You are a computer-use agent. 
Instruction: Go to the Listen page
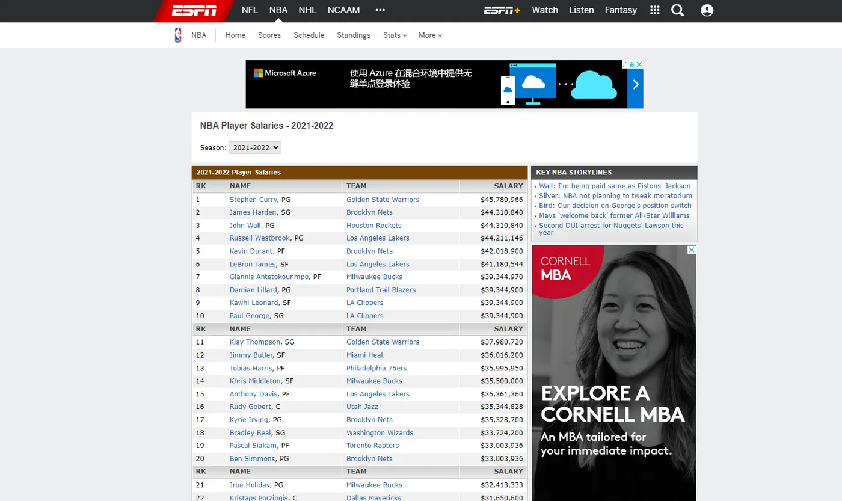click(581, 10)
